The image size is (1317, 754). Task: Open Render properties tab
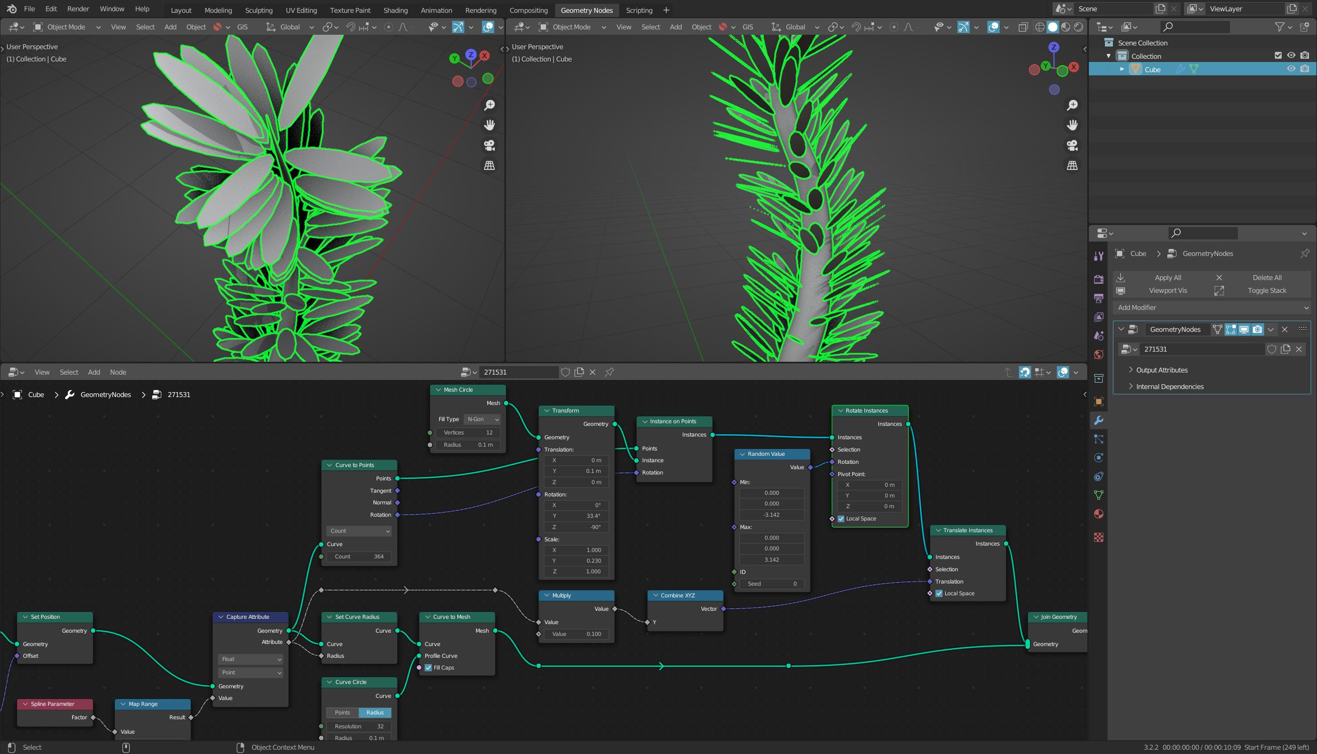(1098, 279)
